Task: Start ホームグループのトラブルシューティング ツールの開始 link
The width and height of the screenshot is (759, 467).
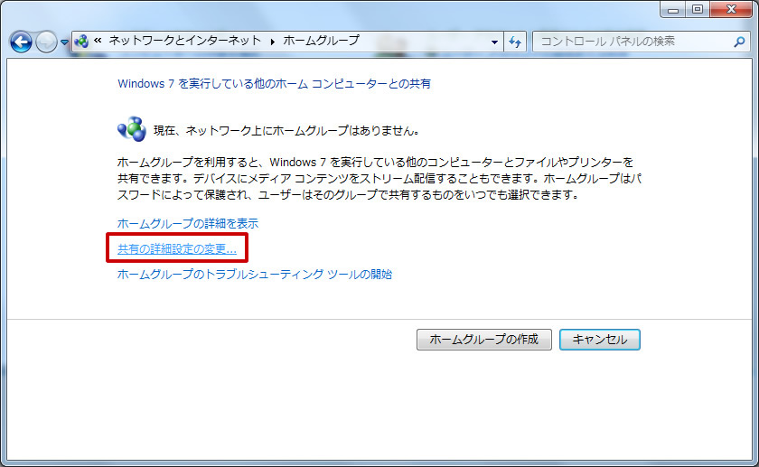Action: pyautogui.click(x=255, y=275)
